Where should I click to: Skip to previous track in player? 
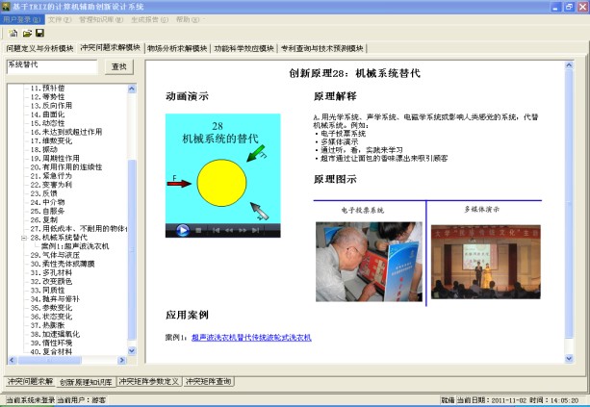[214, 231]
